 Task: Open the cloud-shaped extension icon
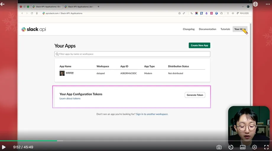pyautogui.click(x=221, y=13)
